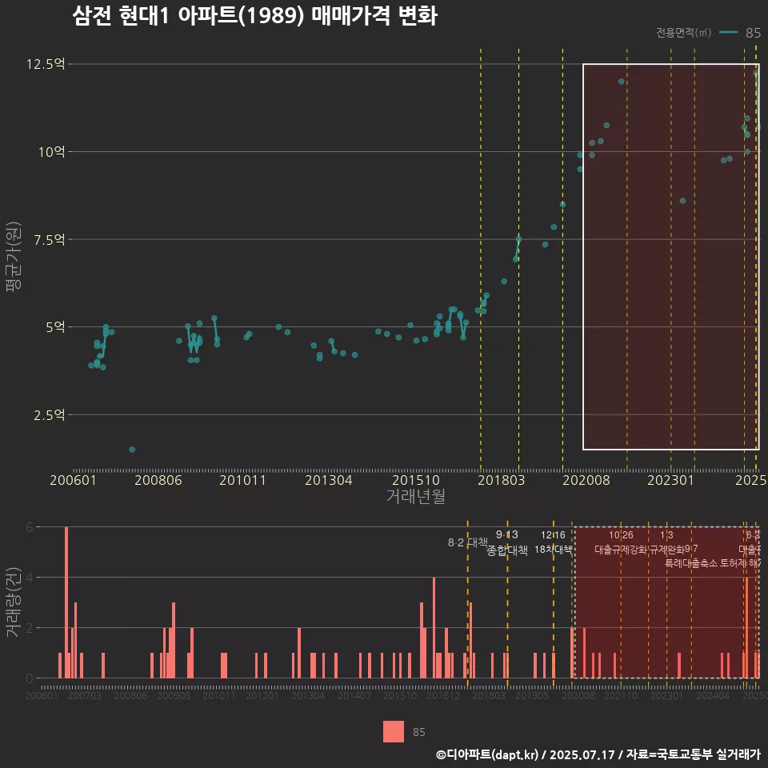Viewport: 768px width, 768px height.
Task: Click 202008 on the price chart axis
Action: tap(586, 480)
